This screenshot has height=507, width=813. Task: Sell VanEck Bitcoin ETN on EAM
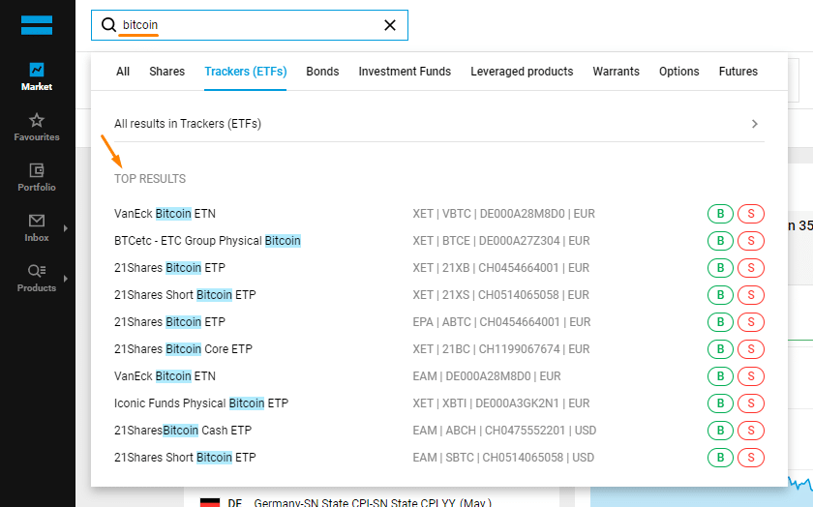tap(751, 375)
